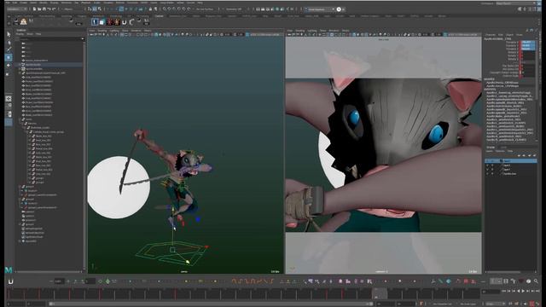Open the Outliner Display menu
Screen dimensions: 546x307
pyautogui.click(x=20, y=34)
